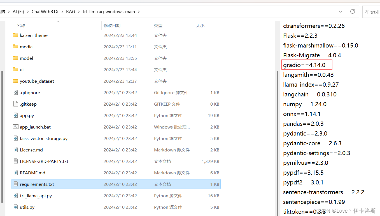This screenshot has height=216, width=380.
Task: Click the Git Ignore 源文件 type cell
Action: click(171, 92)
